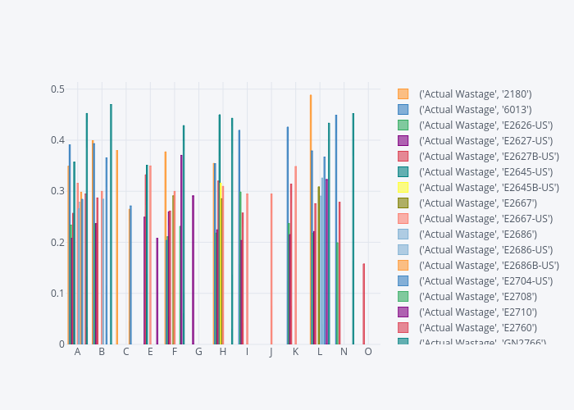
Task: Toggle 'E2667-US' series visibility
Action: pos(485,219)
